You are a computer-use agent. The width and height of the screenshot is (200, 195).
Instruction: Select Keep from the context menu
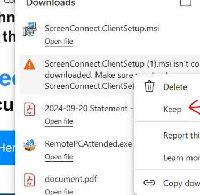(x=172, y=109)
